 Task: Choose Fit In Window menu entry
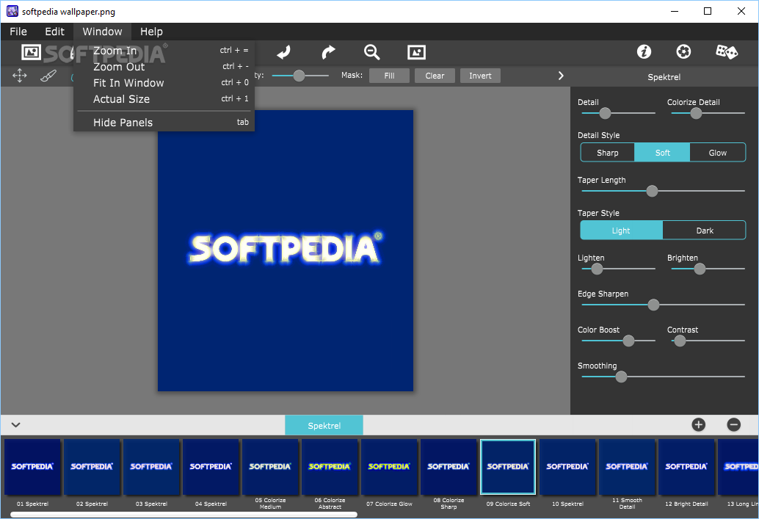tap(164, 83)
